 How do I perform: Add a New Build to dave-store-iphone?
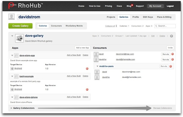click(74, 97)
